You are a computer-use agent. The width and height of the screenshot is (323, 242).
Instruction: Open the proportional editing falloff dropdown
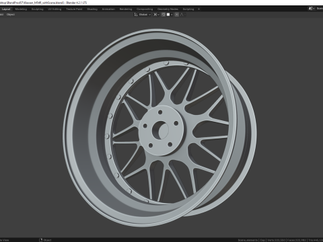[x=183, y=15]
